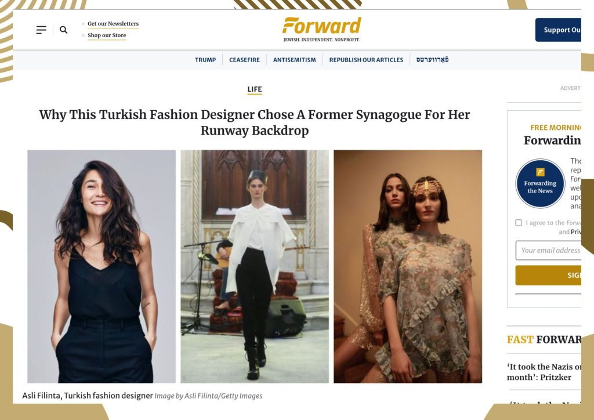Click the Forward logo
Viewport: 594px width, 420px height.
[x=321, y=29]
